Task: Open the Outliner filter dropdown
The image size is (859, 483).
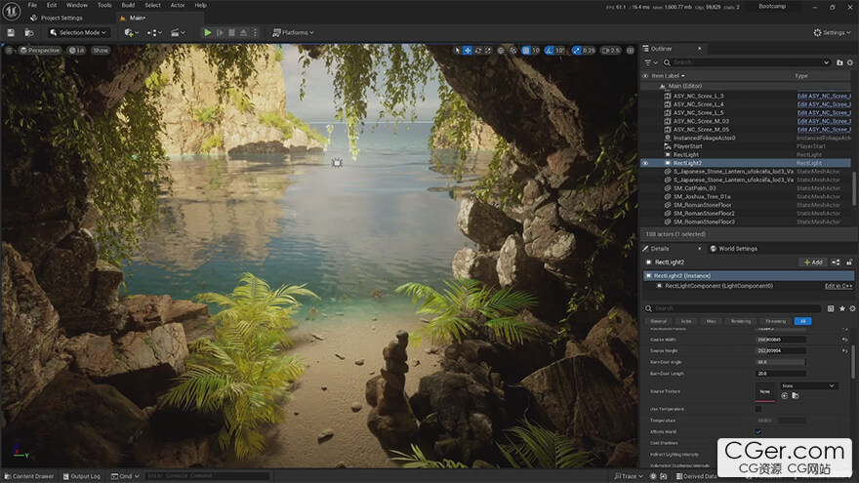Action: pyautogui.click(x=651, y=62)
